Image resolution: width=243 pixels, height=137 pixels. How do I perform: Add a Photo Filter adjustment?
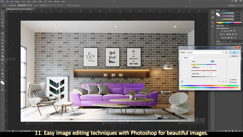coord(230,34)
